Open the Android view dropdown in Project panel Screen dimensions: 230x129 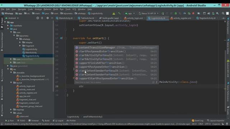pyautogui.click(x=12, y=18)
